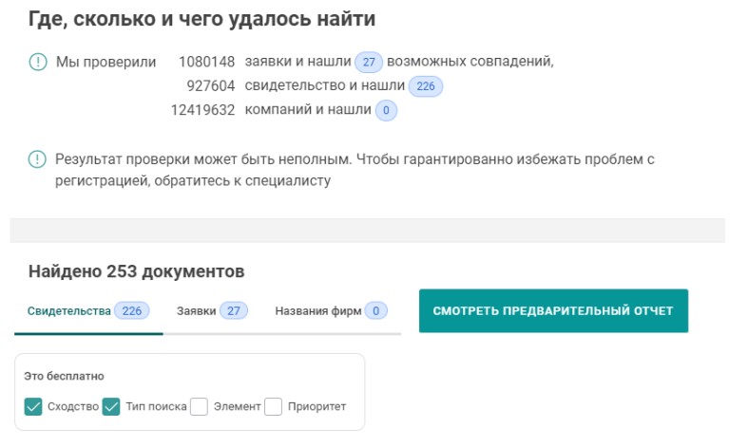Click the number 1080148 of checked applications
This screenshot has width=748, height=447.
(x=206, y=63)
